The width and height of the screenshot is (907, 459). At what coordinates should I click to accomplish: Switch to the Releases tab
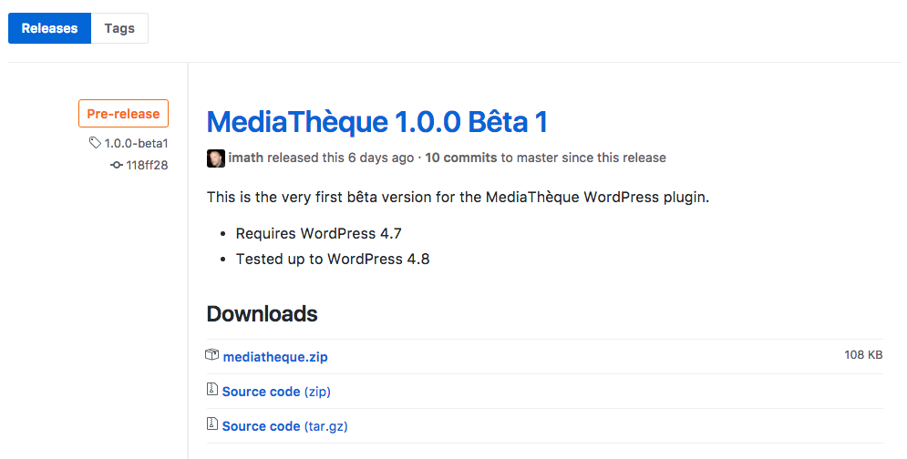coord(50,28)
